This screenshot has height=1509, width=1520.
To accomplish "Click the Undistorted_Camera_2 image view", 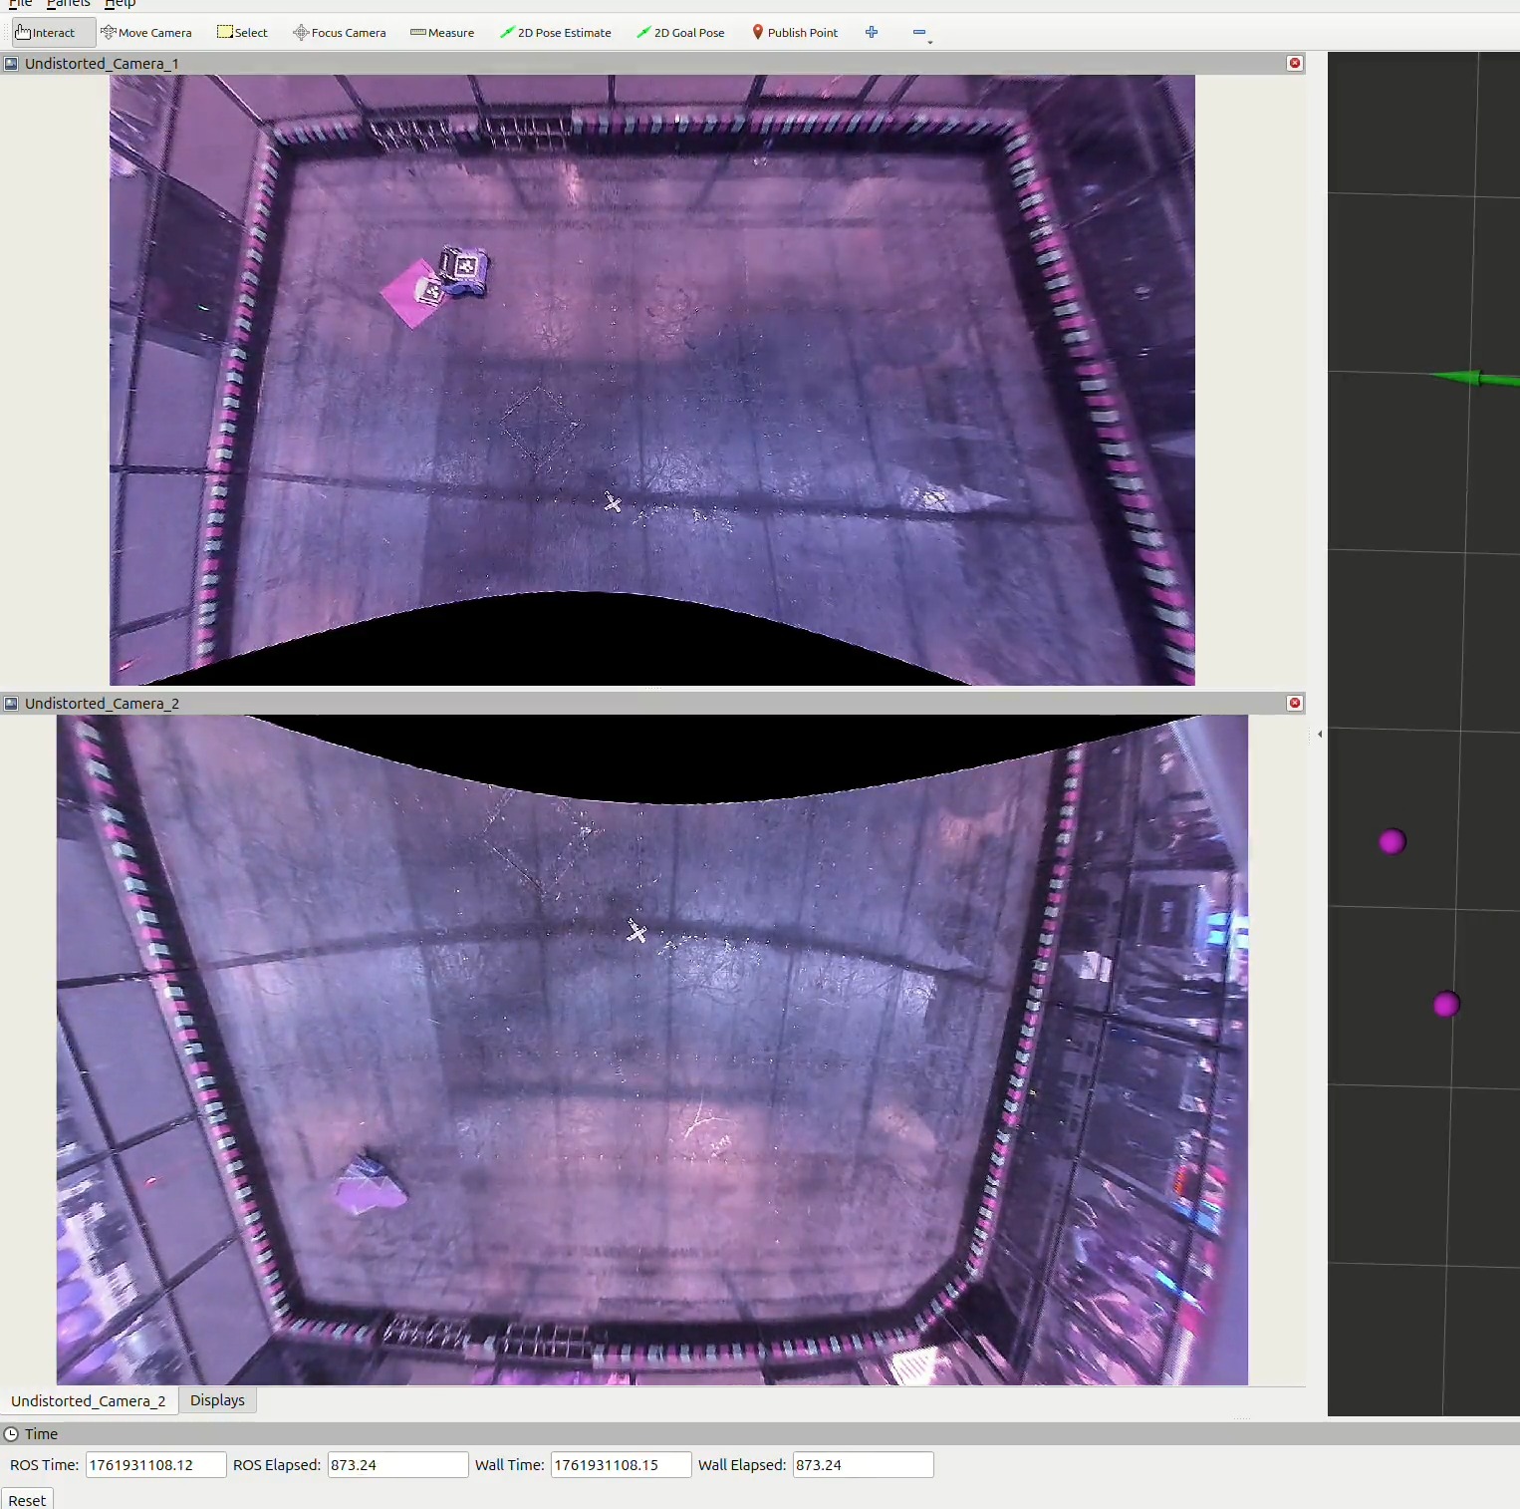I will click(652, 1050).
